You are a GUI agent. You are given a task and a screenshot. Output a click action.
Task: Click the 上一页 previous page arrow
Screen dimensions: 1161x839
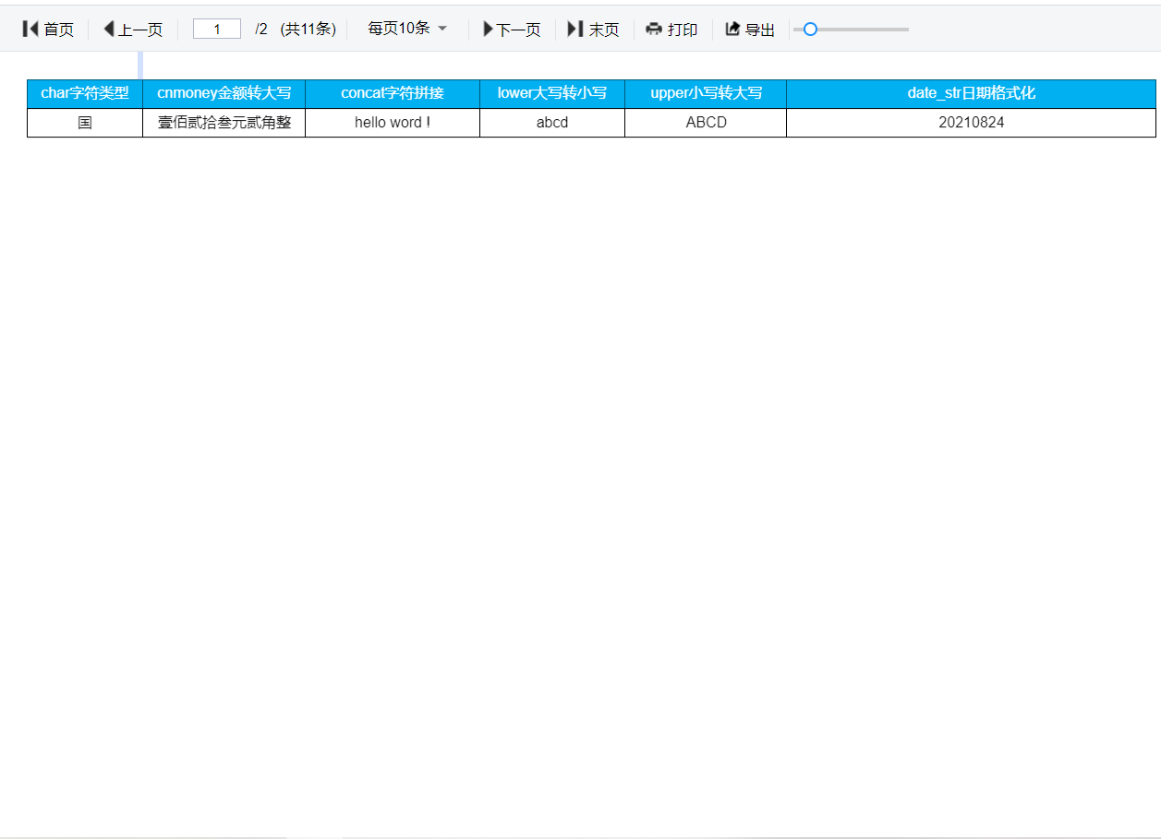coord(109,30)
